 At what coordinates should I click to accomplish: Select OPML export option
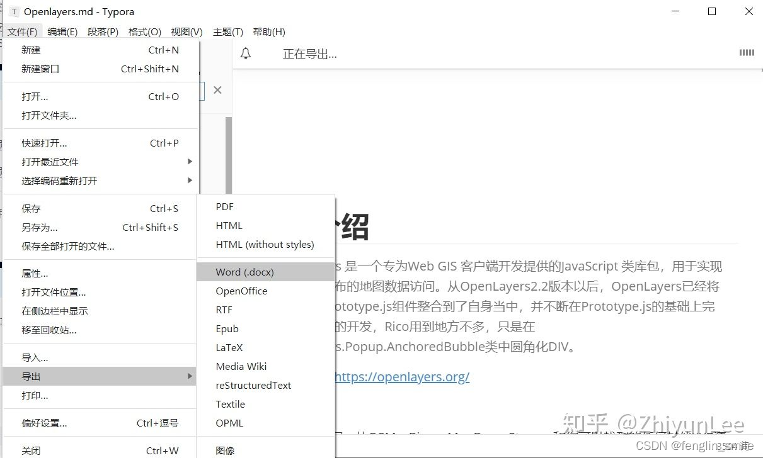pyautogui.click(x=266, y=423)
